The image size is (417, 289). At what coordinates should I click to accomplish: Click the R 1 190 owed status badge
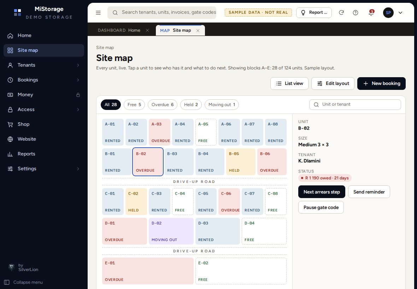(x=325, y=178)
